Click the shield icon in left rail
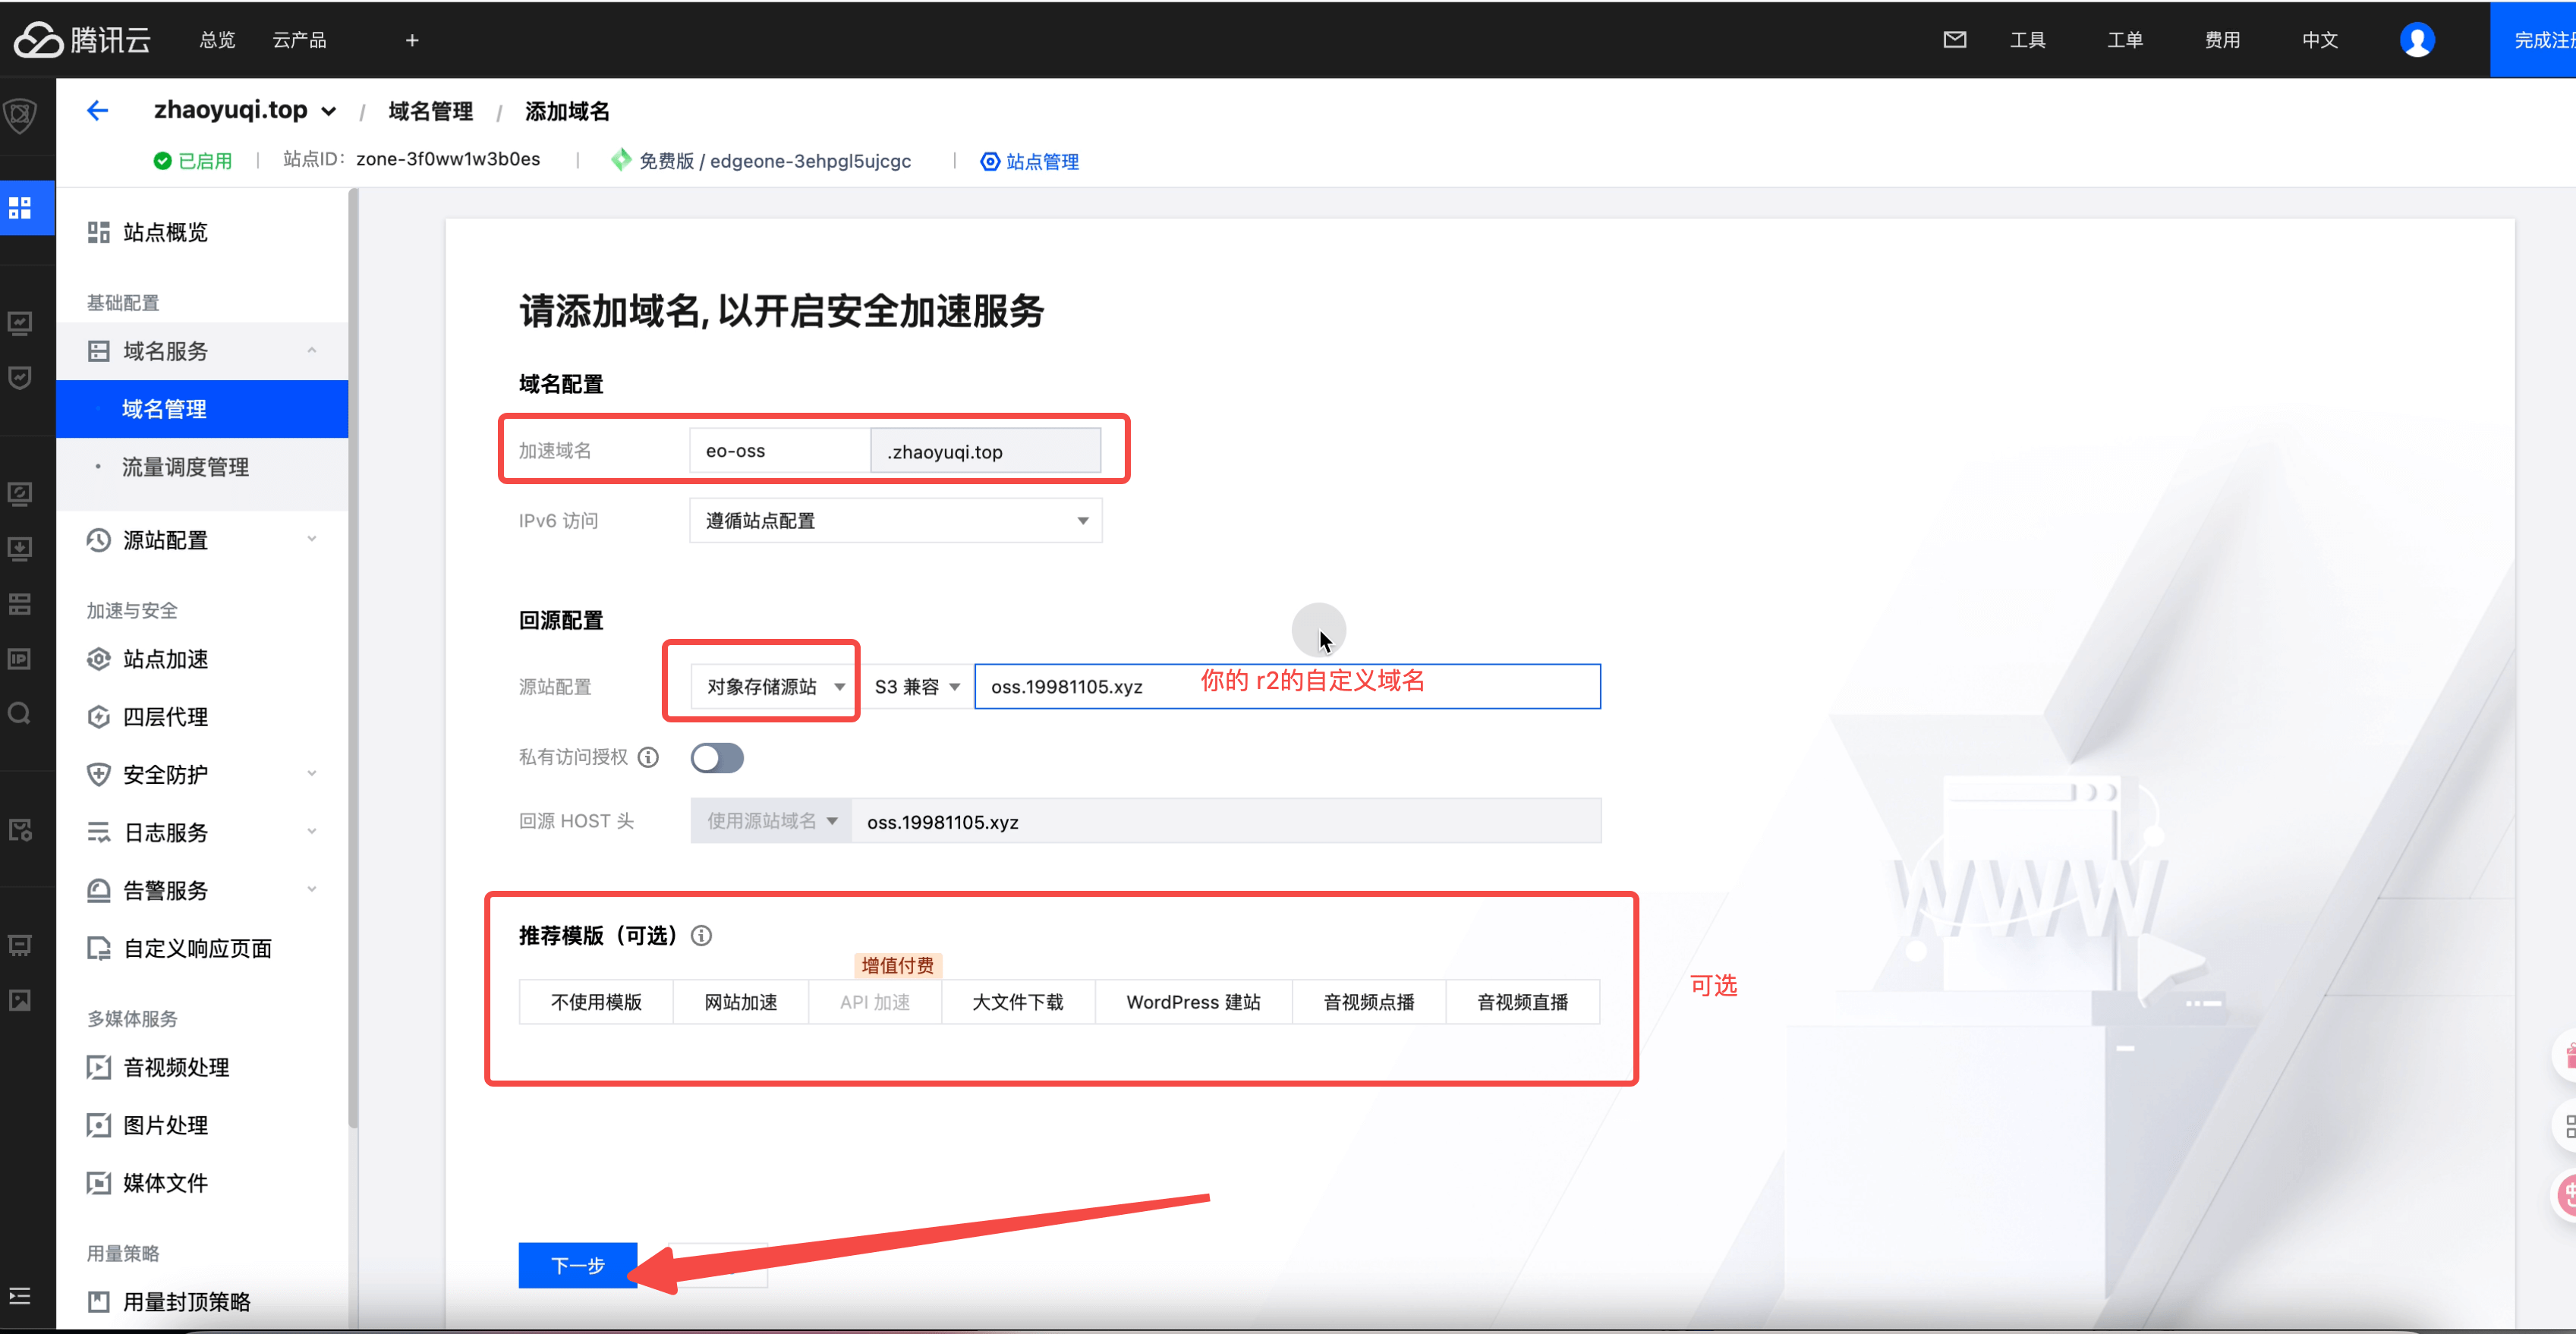 pyautogui.click(x=20, y=116)
